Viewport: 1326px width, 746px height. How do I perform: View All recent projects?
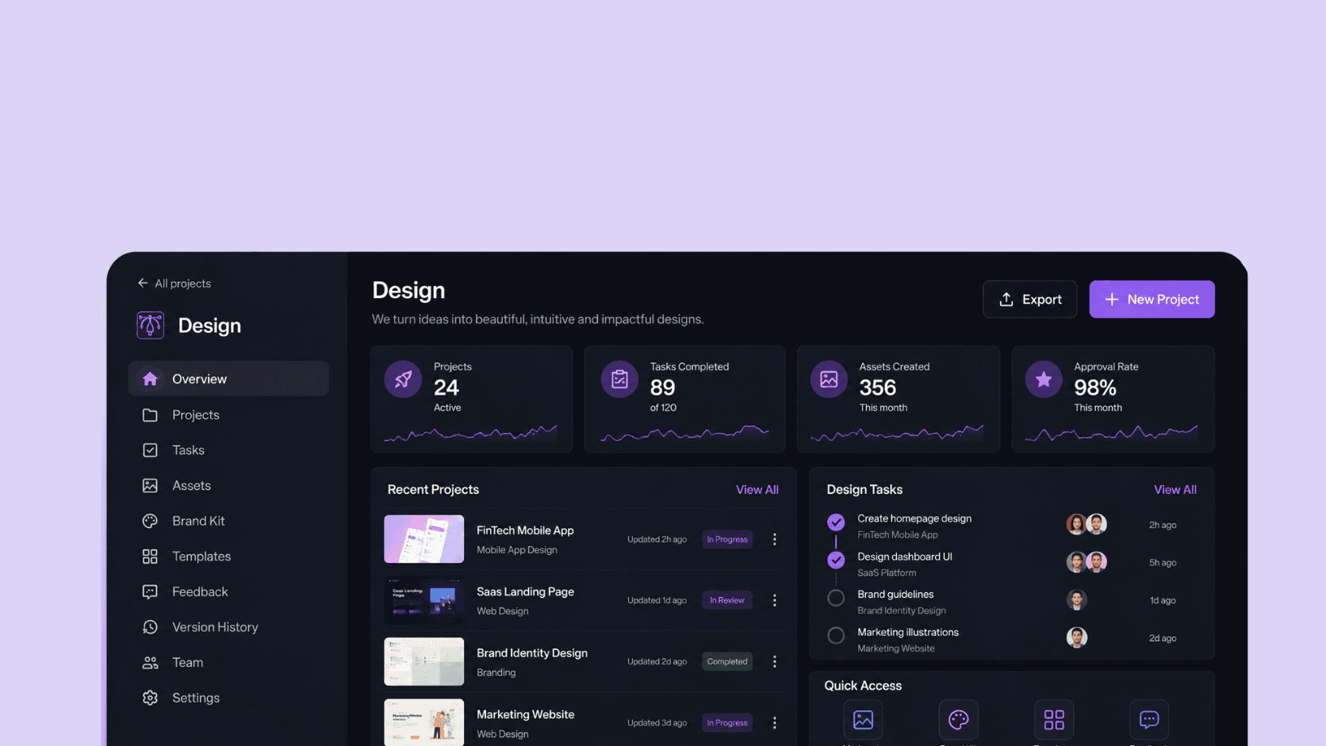(x=757, y=490)
